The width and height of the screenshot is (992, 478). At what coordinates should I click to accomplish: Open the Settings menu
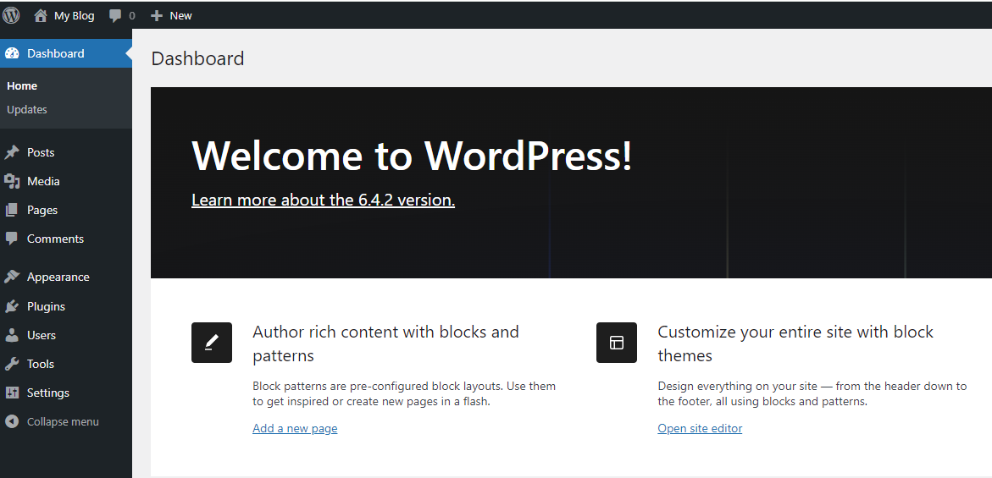[48, 393]
